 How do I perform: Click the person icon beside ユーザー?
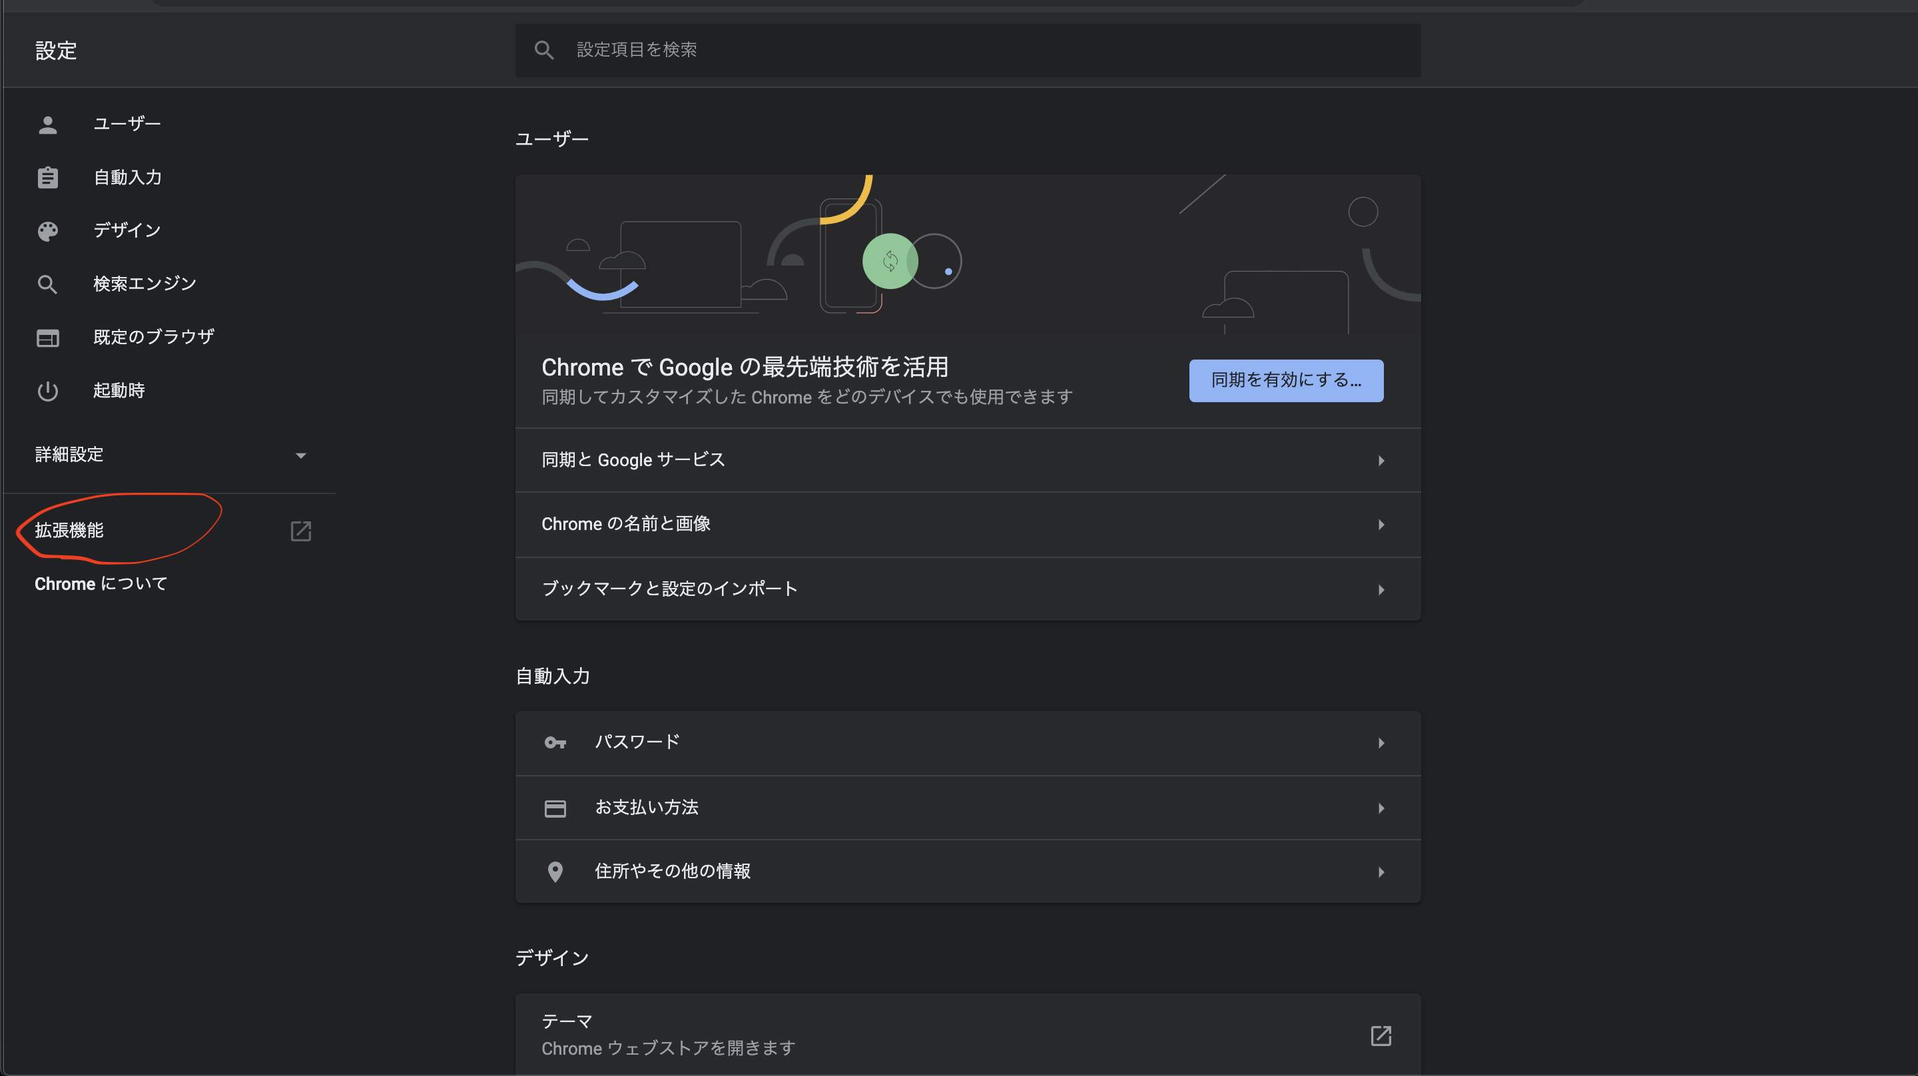click(x=48, y=125)
